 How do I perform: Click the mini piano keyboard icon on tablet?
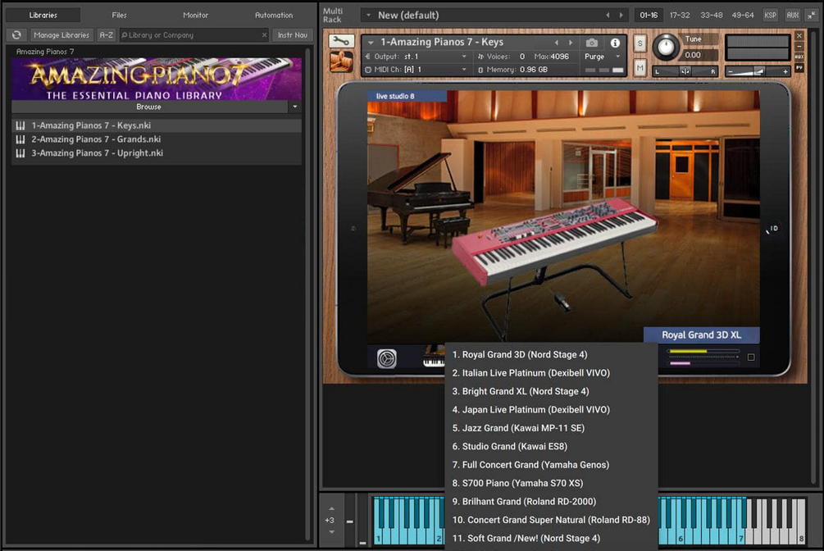pyautogui.click(x=434, y=357)
